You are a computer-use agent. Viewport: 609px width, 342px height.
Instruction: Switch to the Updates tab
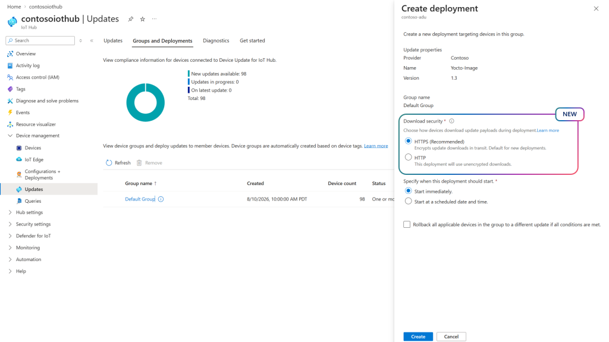113,40
